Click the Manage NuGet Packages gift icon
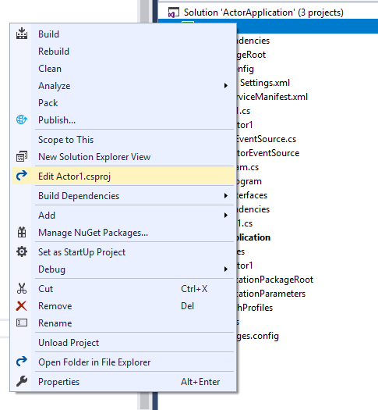 22,232
